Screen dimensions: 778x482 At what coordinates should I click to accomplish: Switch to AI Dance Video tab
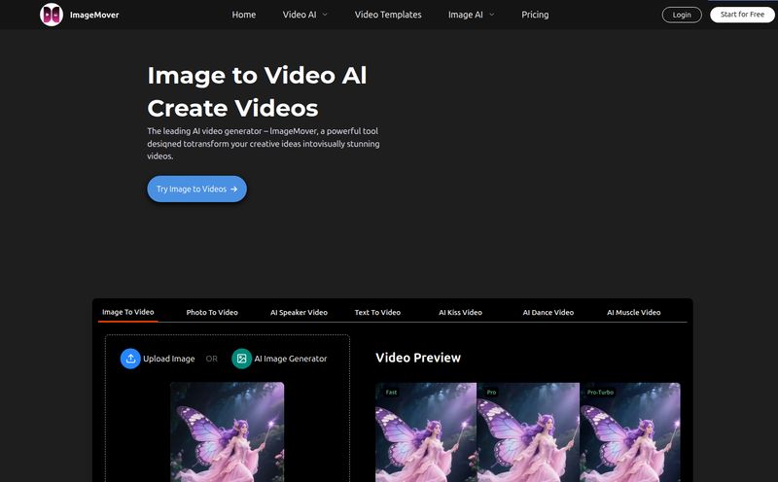pyautogui.click(x=548, y=312)
